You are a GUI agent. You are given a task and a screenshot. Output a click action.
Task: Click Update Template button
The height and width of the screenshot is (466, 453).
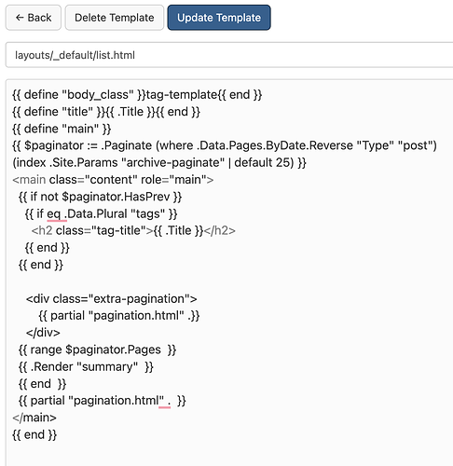[219, 18]
